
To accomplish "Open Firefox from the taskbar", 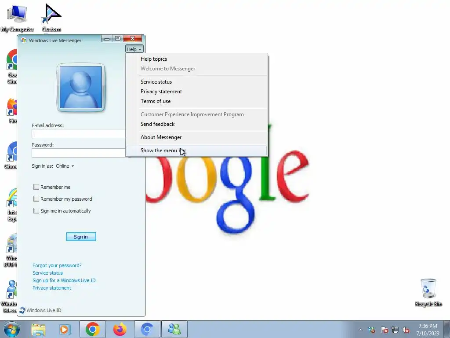I will point(120,329).
